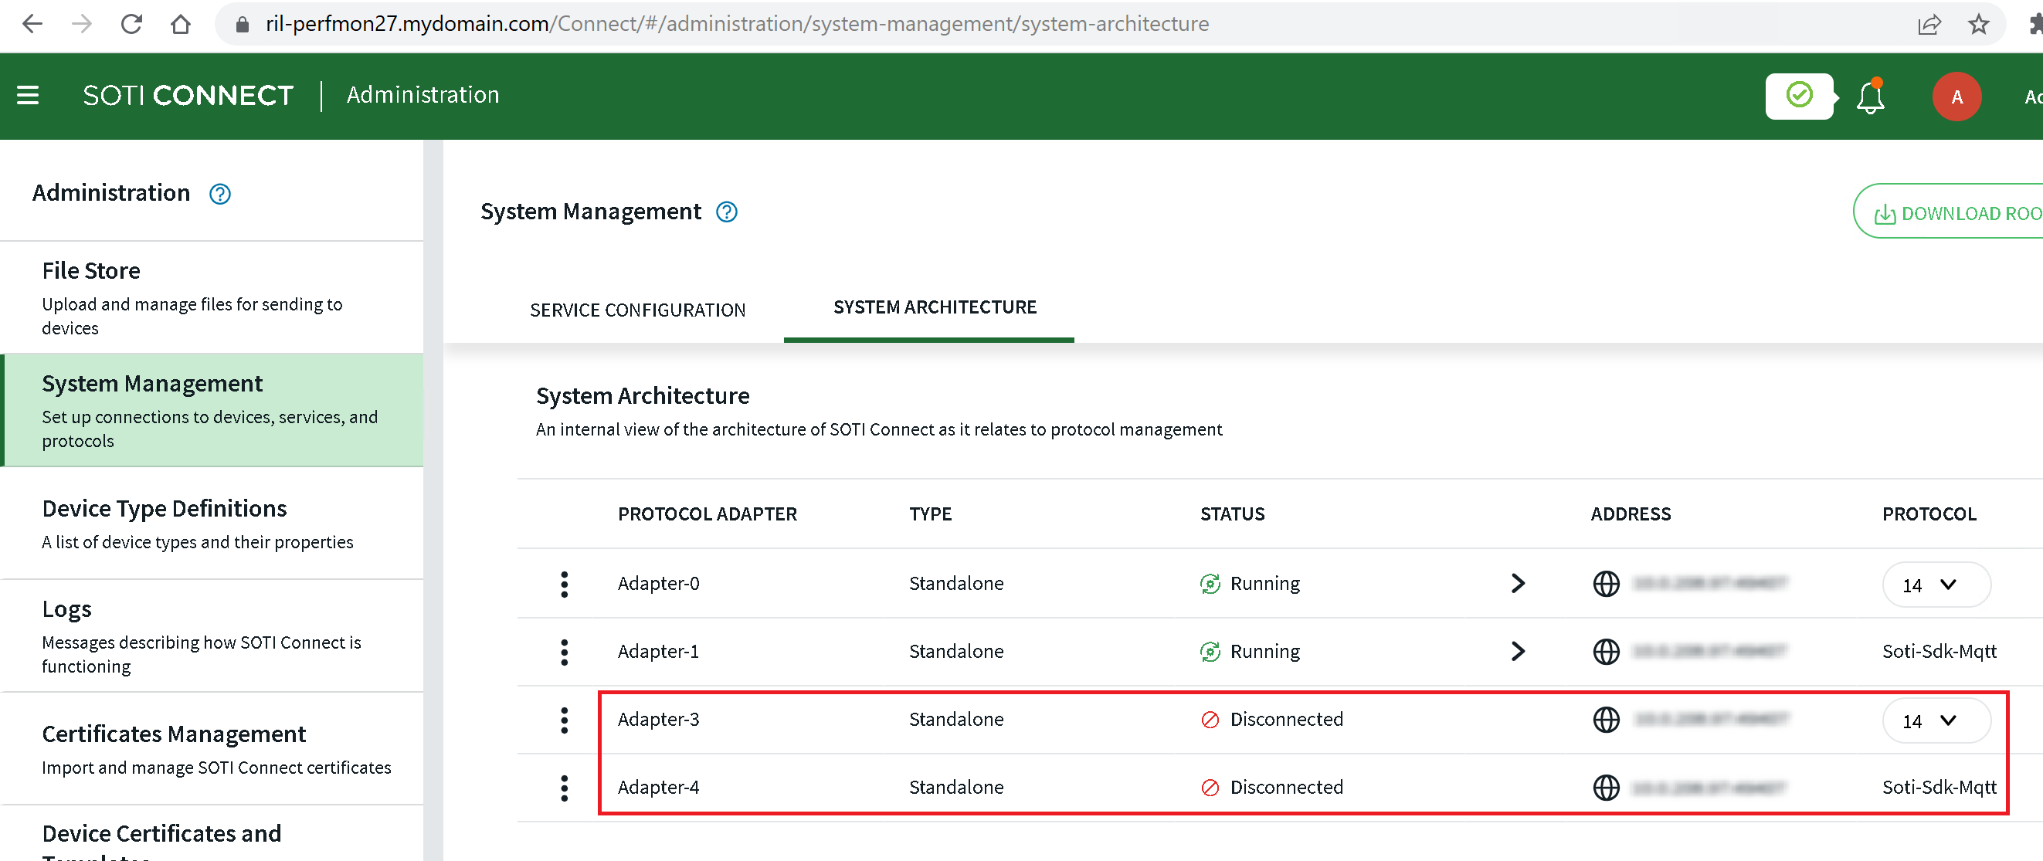Share this page via share icon
This screenshot has width=2043, height=861.
pos(1928,25)
